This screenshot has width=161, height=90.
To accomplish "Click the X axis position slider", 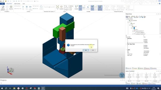I will pyautogui.click(x=129, y=79).
